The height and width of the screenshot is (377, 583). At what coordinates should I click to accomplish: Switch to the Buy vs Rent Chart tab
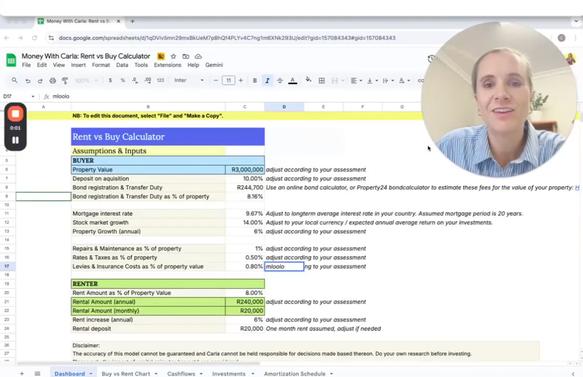pos(126,374)
